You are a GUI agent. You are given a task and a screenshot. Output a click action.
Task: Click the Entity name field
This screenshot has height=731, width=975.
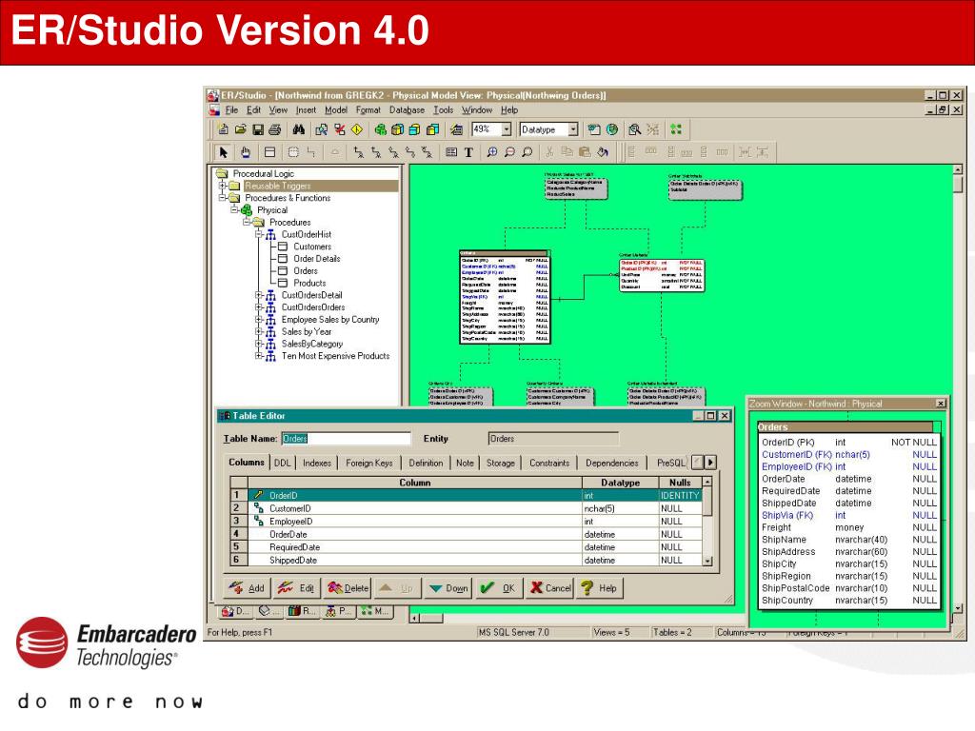click(553, 439)
